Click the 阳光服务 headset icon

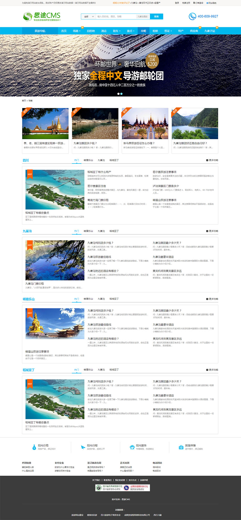click(x=132, y=447)
